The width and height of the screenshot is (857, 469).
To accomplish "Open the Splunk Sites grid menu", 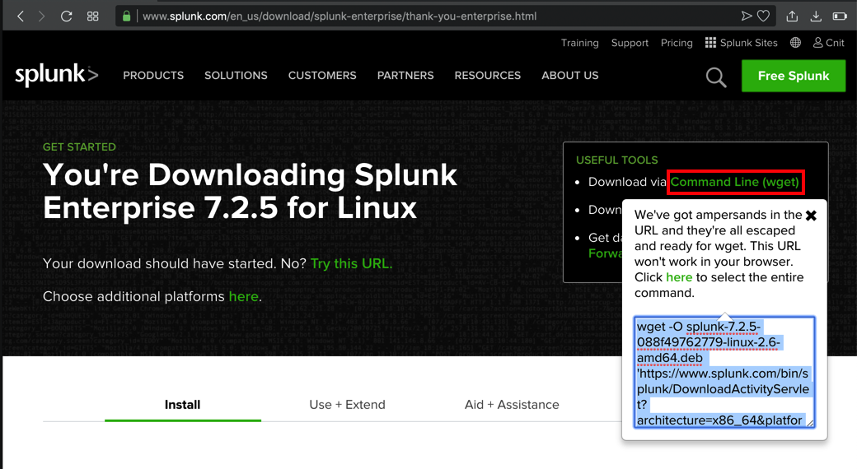I will pos(741,43).
